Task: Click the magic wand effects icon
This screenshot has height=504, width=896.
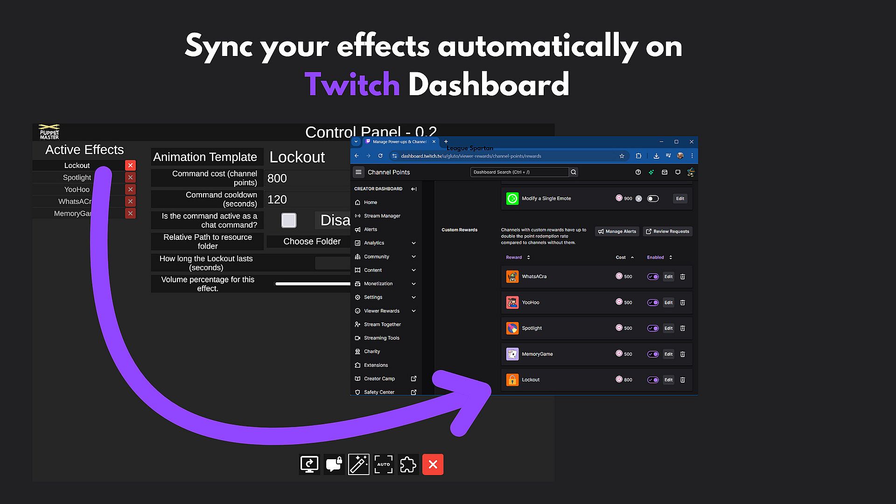Action: tap(358, 464)
